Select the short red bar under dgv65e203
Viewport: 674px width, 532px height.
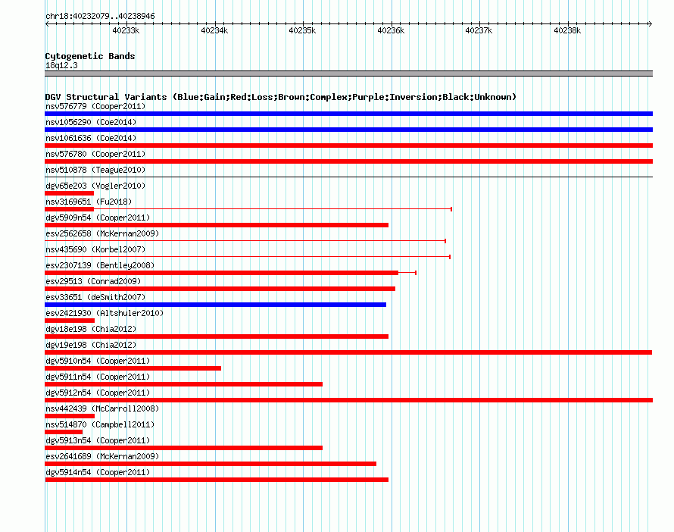point(69,193)
